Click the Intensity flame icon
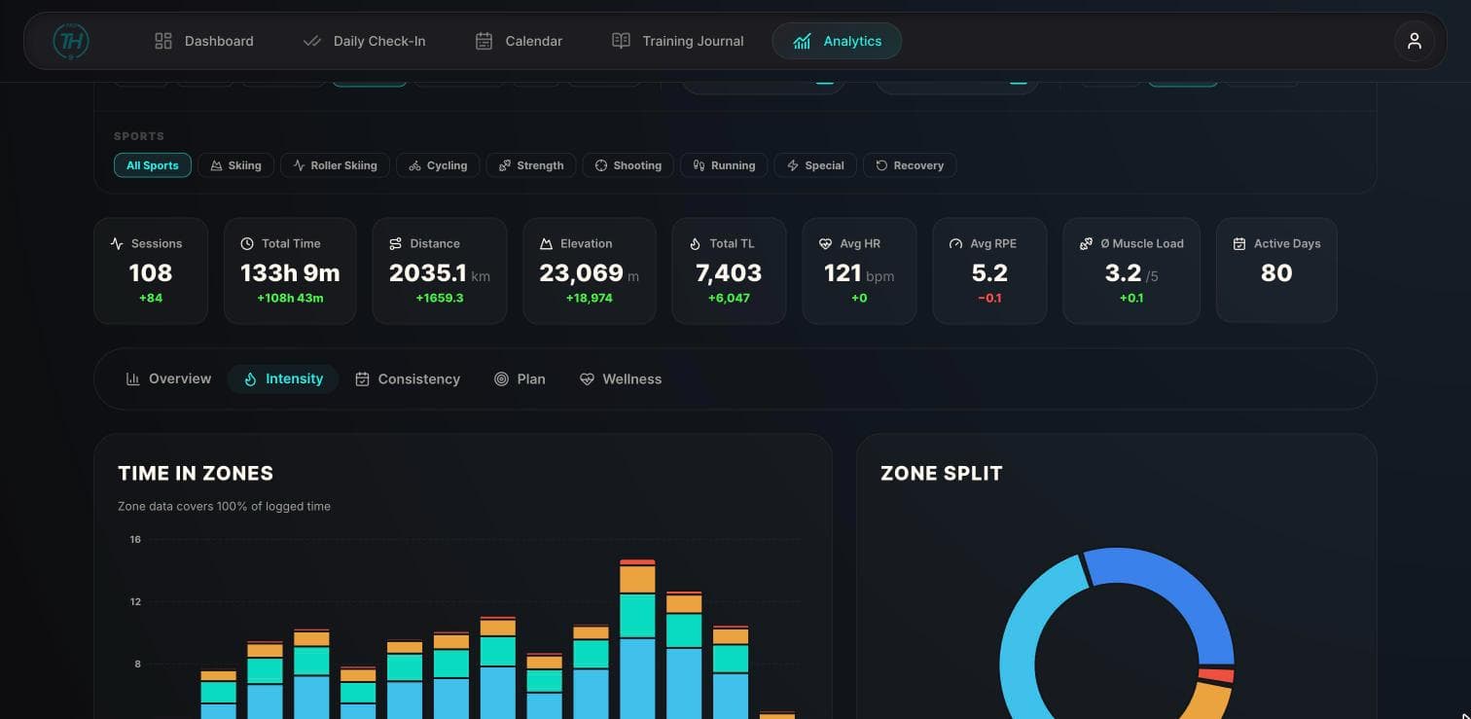This screenshot has width=1471, height=719. coord(250,379)
